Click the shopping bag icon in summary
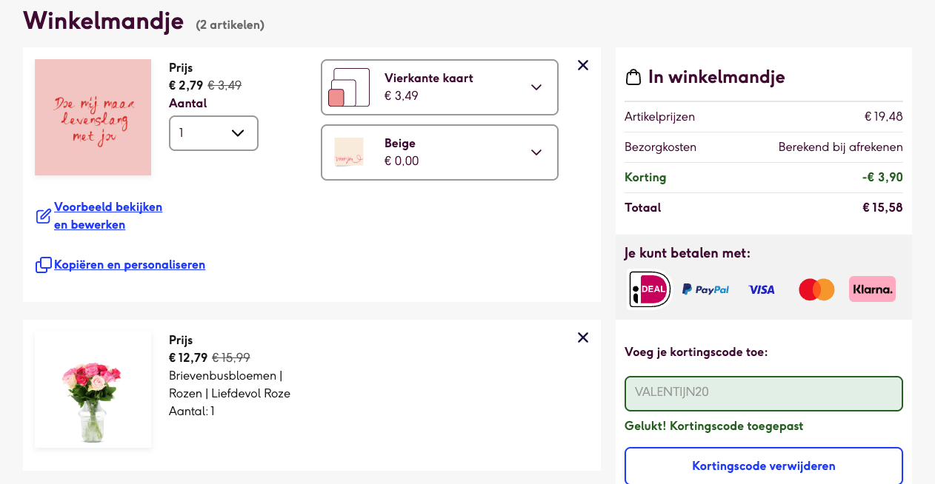Screen dimensions: 935x484 coord(633,77)
